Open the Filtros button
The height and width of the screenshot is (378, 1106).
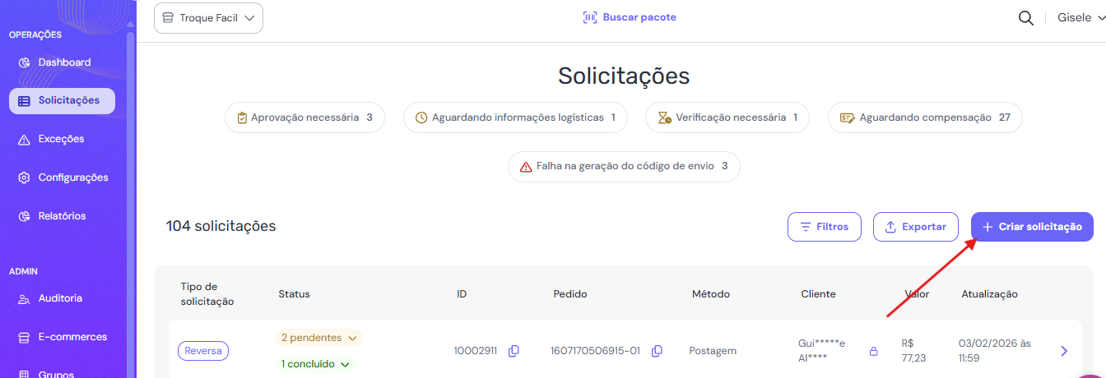coord(824,227)
